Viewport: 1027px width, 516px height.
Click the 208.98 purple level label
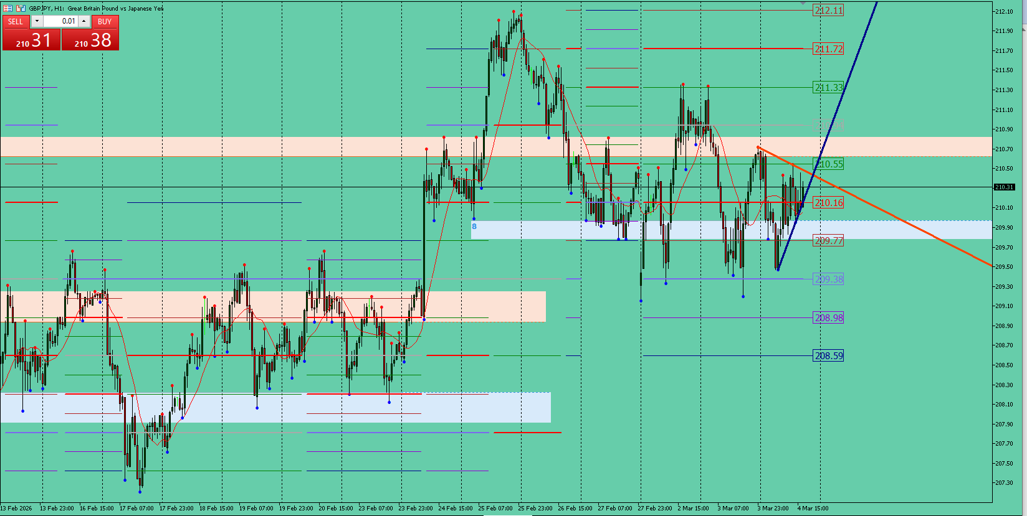[828, 317]
